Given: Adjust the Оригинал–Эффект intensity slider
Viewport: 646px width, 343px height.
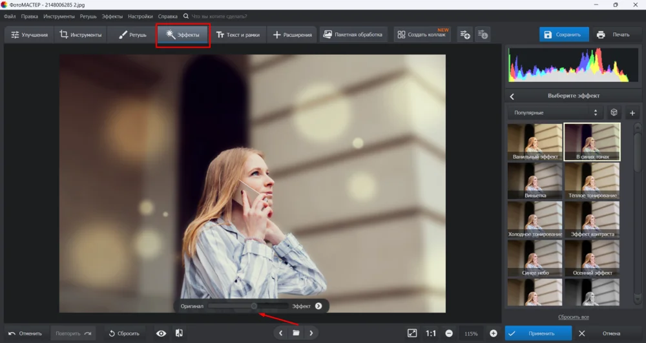Looking at the screenshot, I should (254, 306).
